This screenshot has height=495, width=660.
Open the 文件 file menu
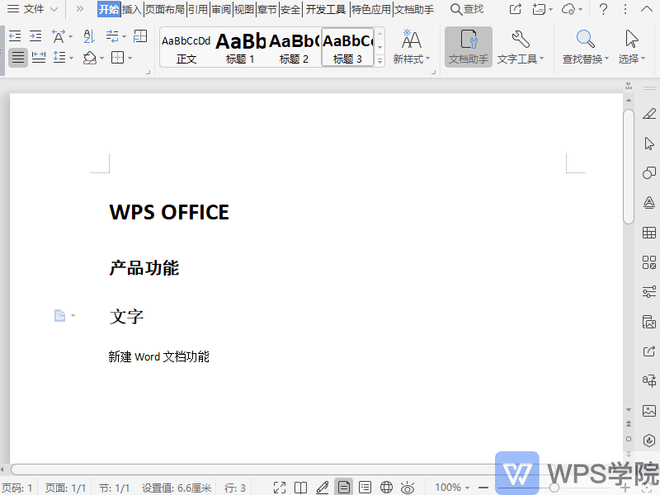pyautogui.click(x=33, y=9)
